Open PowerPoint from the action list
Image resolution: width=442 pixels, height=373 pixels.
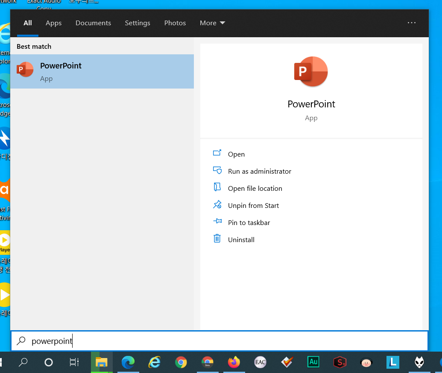[236, 154]
